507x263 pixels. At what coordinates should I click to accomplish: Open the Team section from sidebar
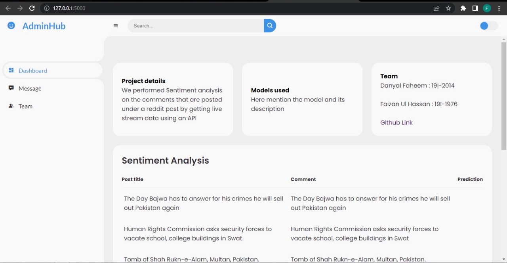[25, 106]
